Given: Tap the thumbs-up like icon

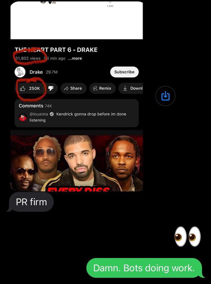Looking at the screenshot, I should pyautogui.click(x=22, y=88).
